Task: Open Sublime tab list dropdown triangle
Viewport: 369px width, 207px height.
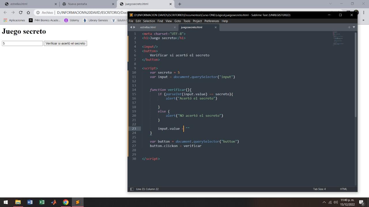Action: click(x=354, y=27)
